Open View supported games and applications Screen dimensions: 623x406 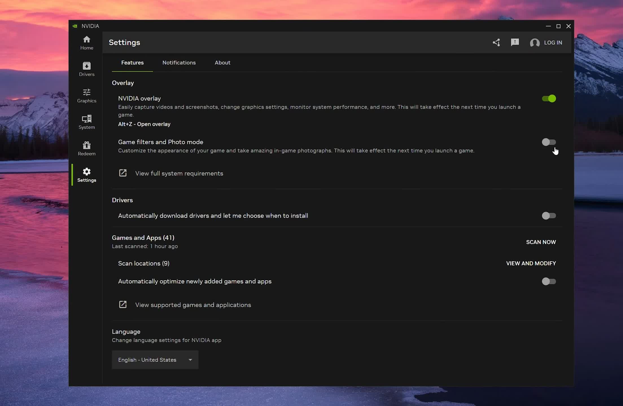[x=193, y=305]
